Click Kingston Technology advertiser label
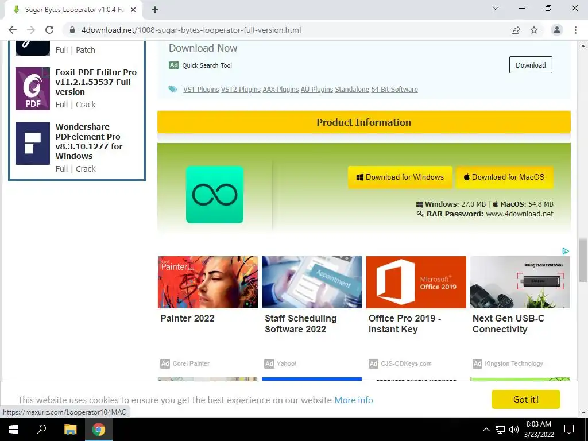The width and height of the screenshot is (588, 441). click(x=514, y=363)
